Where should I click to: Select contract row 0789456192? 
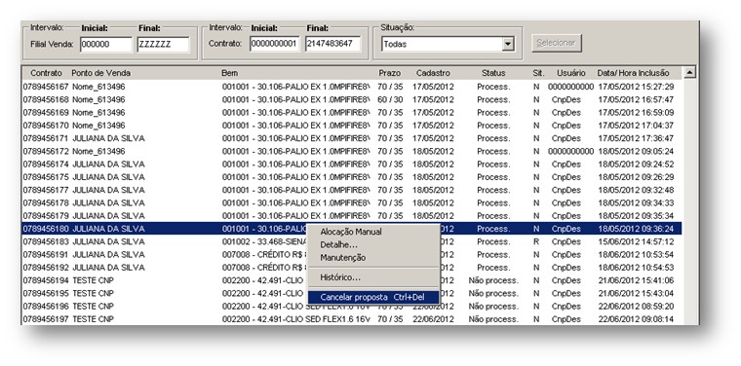point(352,268)
